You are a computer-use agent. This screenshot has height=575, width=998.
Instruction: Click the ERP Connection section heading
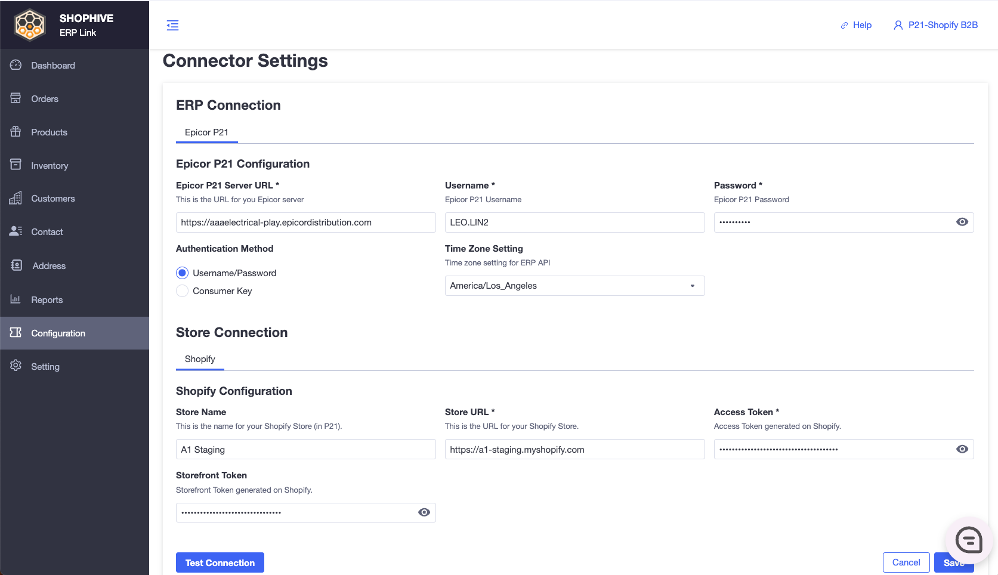[x=228, y=105]
